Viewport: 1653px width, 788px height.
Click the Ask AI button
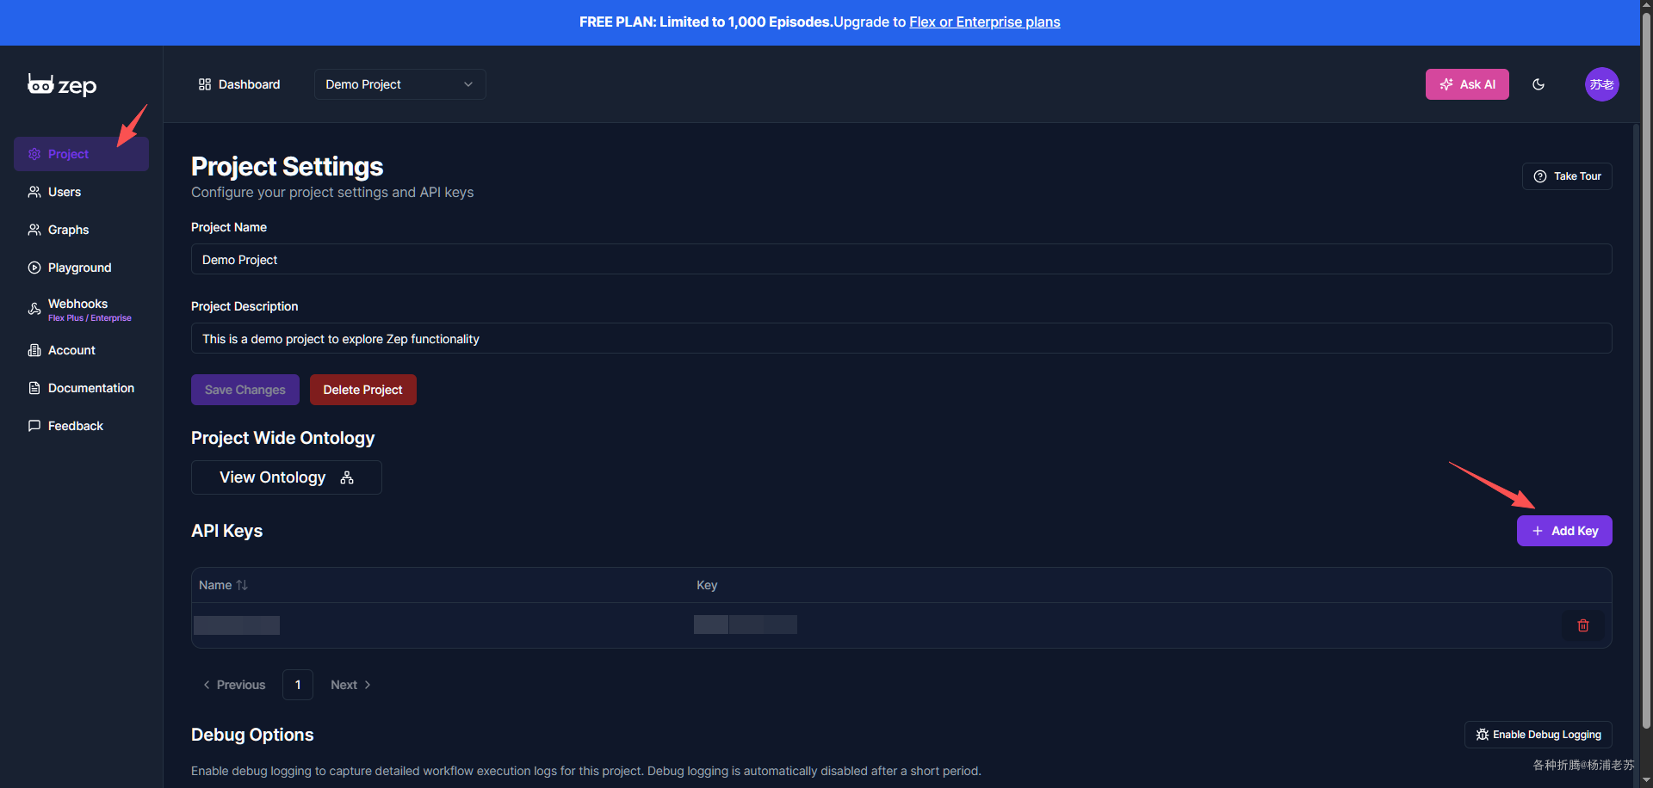[1467, 84]
